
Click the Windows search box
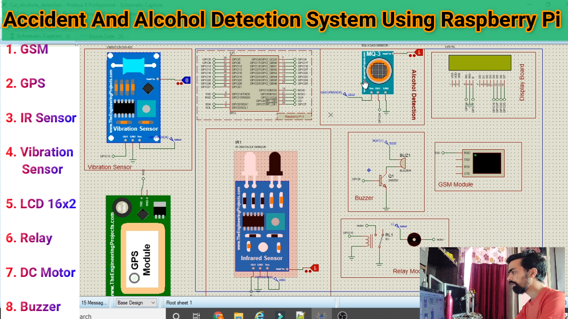coord(122,315)
